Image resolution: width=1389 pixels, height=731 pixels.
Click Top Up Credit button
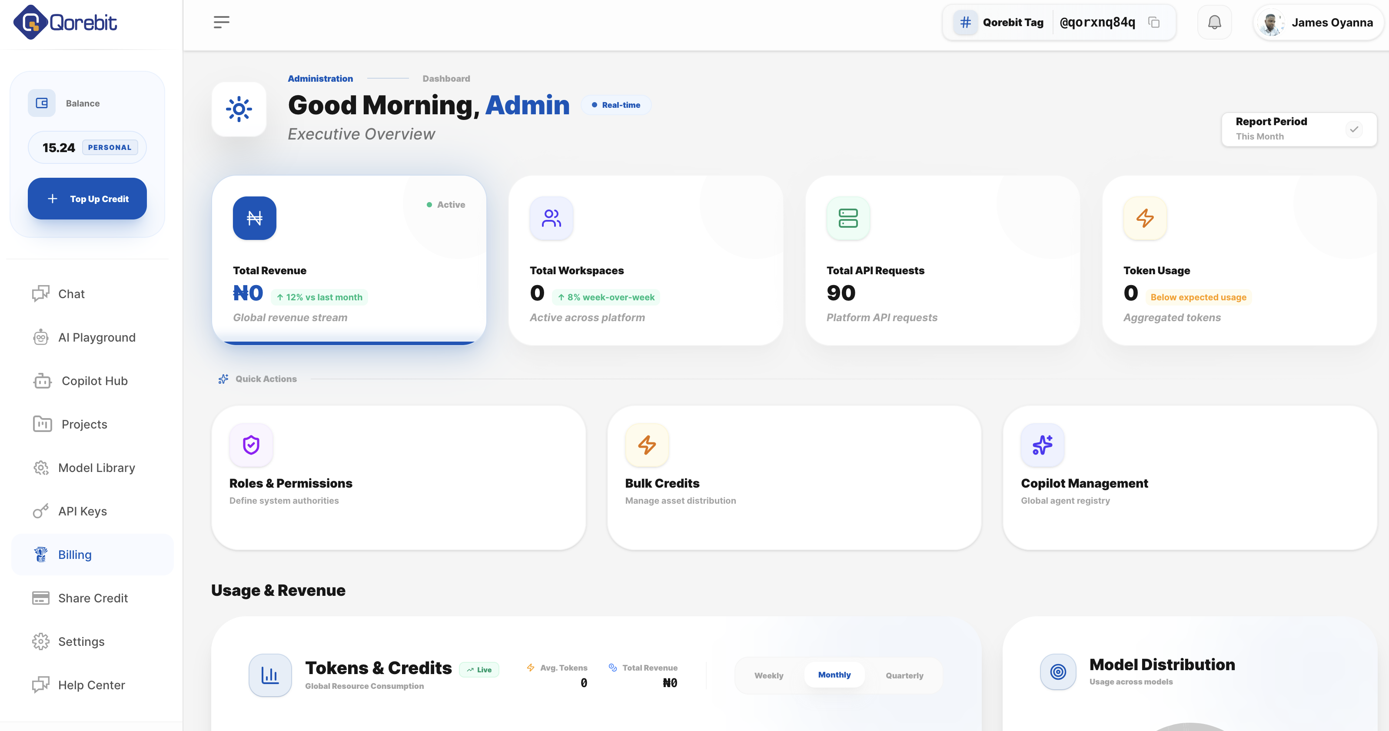pos(87,198)
